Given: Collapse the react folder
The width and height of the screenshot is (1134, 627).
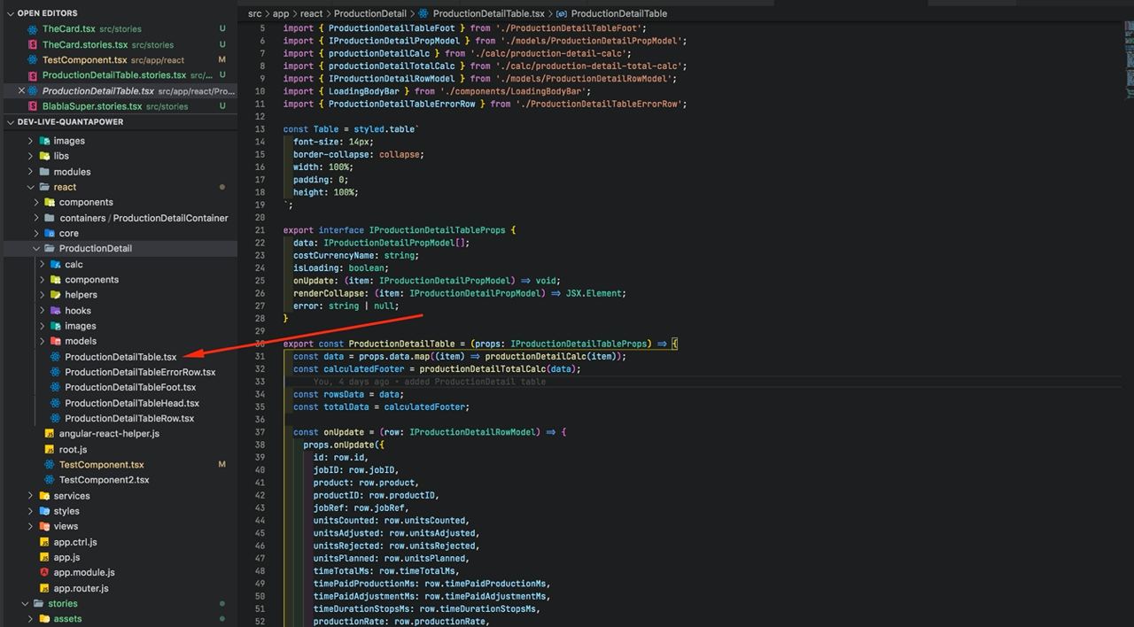Looking at the screenshot, I should tap(31, 187).
